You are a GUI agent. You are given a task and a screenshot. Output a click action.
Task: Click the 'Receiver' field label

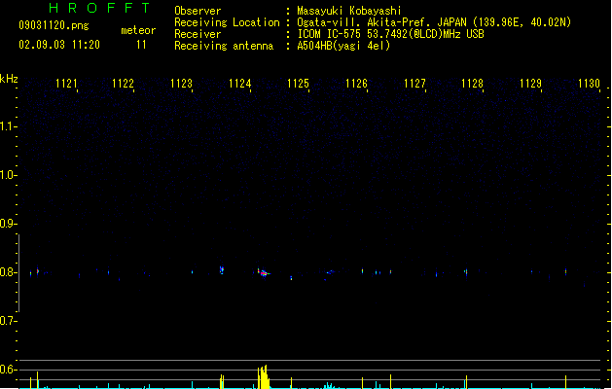pos(198,34)
